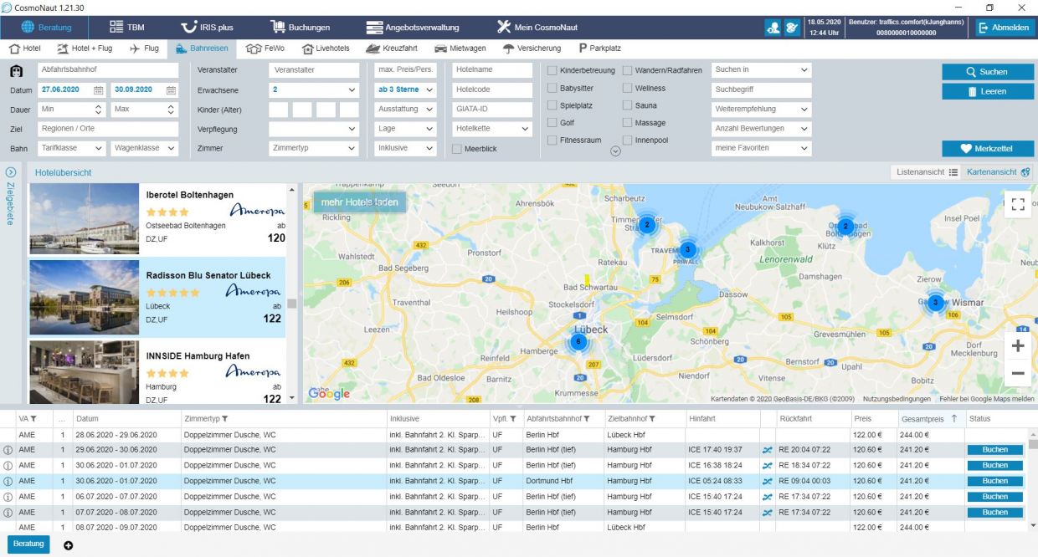Enable the Kinderbetreuung checkbox
Viewport: 1038px width, 557px height.
click(x=552, y=71)
